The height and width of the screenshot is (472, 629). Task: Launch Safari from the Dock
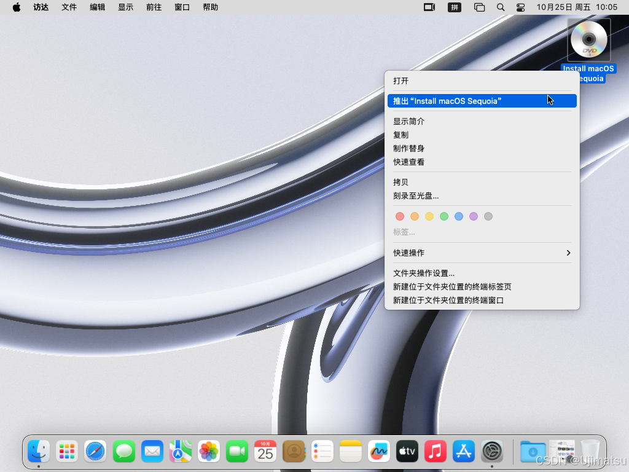click(x=95, y=451)
